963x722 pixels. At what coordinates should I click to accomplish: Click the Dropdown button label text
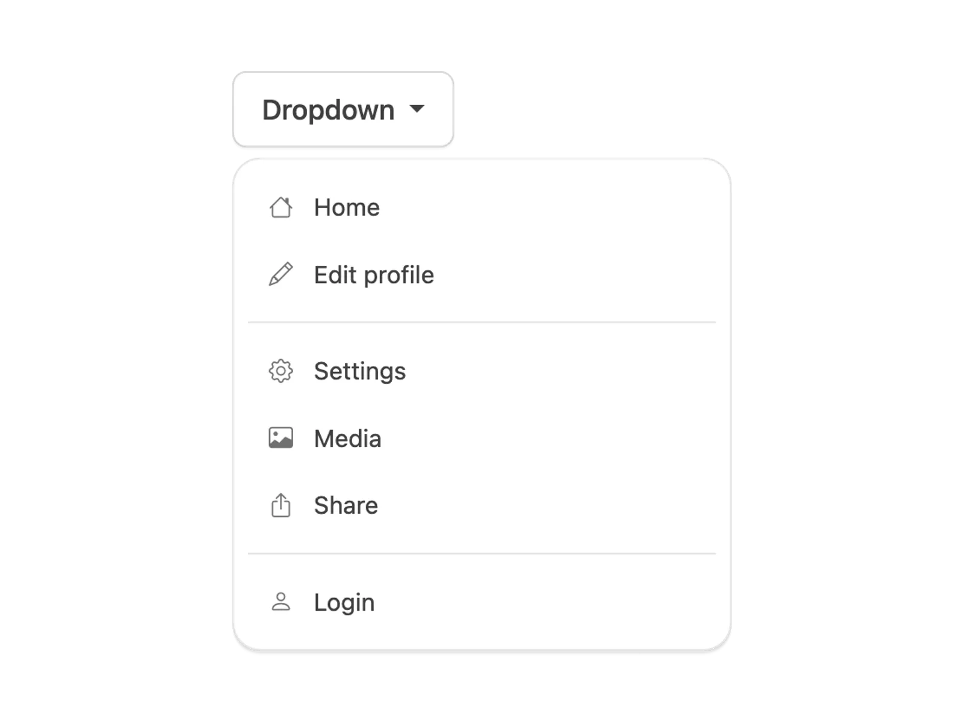[x=328, y=110]
